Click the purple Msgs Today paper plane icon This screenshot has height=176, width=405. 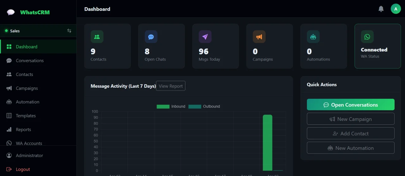click(x=205, y=37)
